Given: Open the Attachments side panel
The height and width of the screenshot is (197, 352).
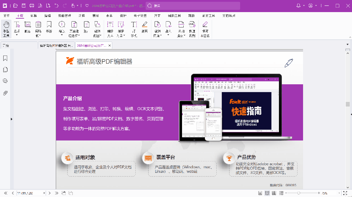Looking at the screenshot, I should 6,93.
